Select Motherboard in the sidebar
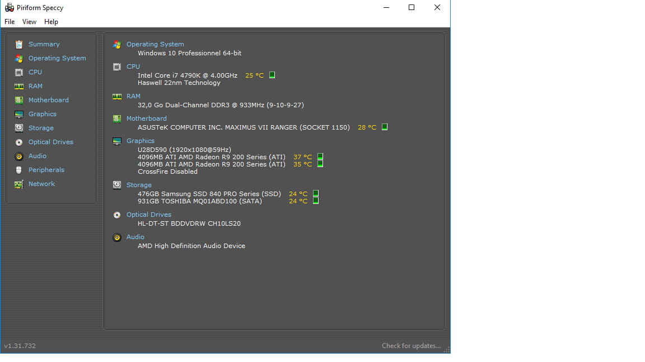 point(49,100)
